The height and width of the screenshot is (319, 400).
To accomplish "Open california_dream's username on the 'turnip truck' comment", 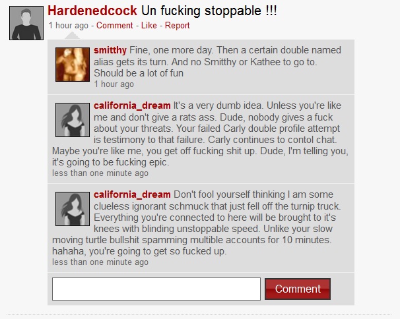I will [132, 194].
